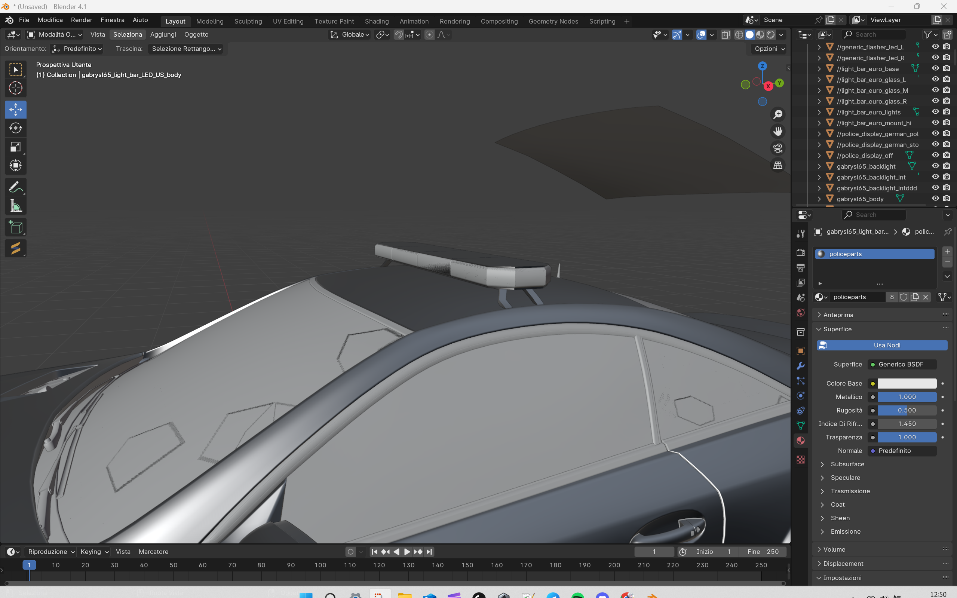Click the play animation button
Viewport: 957px width, 598px height.
[407, 552]
